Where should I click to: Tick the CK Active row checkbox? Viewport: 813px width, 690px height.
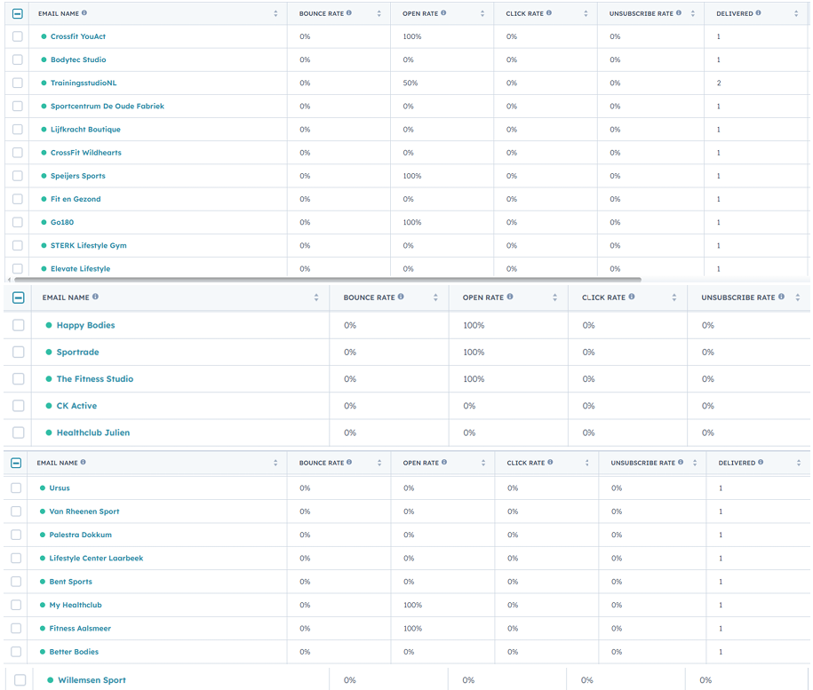click(x=18, y=406)
